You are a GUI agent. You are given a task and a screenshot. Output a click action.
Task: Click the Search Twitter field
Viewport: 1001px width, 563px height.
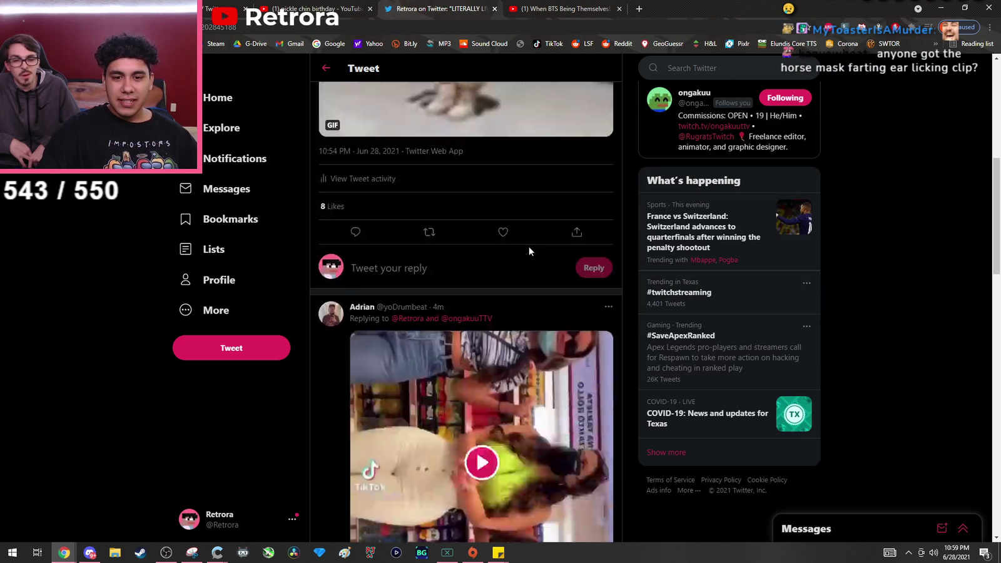(729, 68)
